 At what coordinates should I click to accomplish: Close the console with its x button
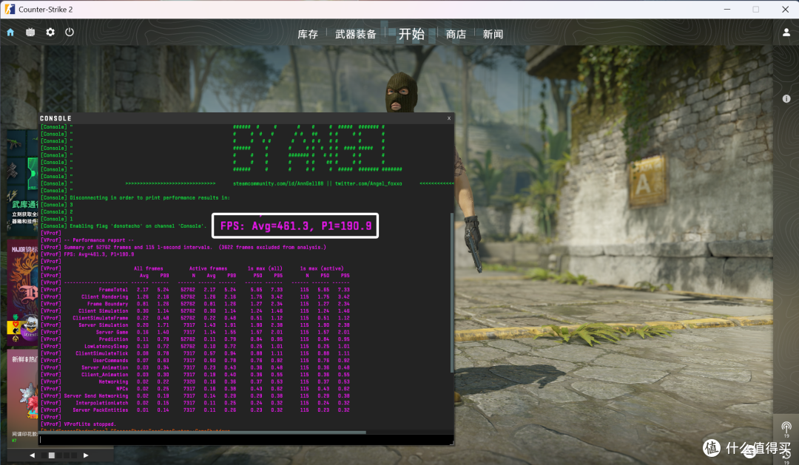(x=449, y=118)
